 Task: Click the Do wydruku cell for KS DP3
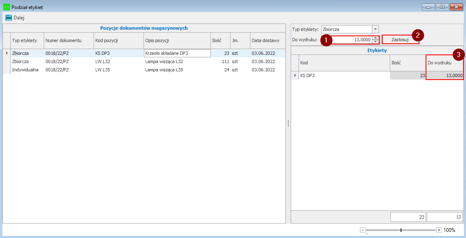coord(445,75)
